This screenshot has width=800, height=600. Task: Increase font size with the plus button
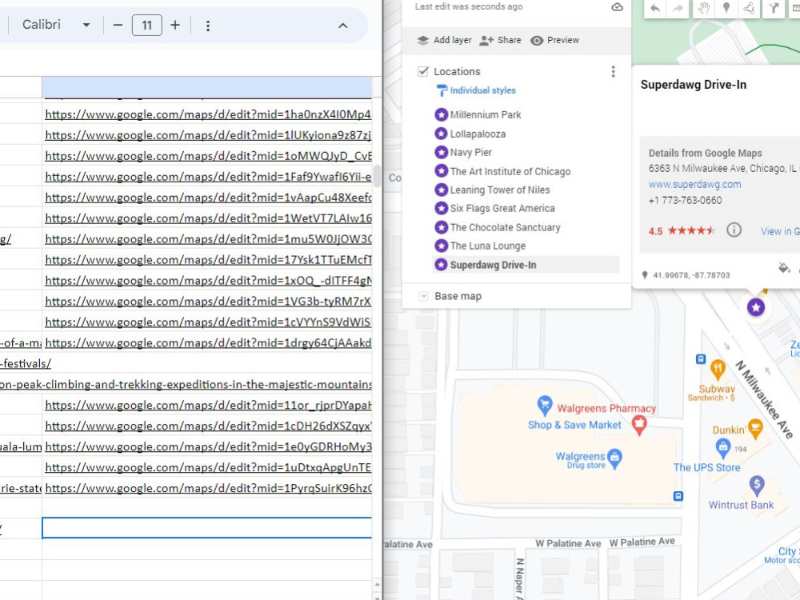point(175,25)
